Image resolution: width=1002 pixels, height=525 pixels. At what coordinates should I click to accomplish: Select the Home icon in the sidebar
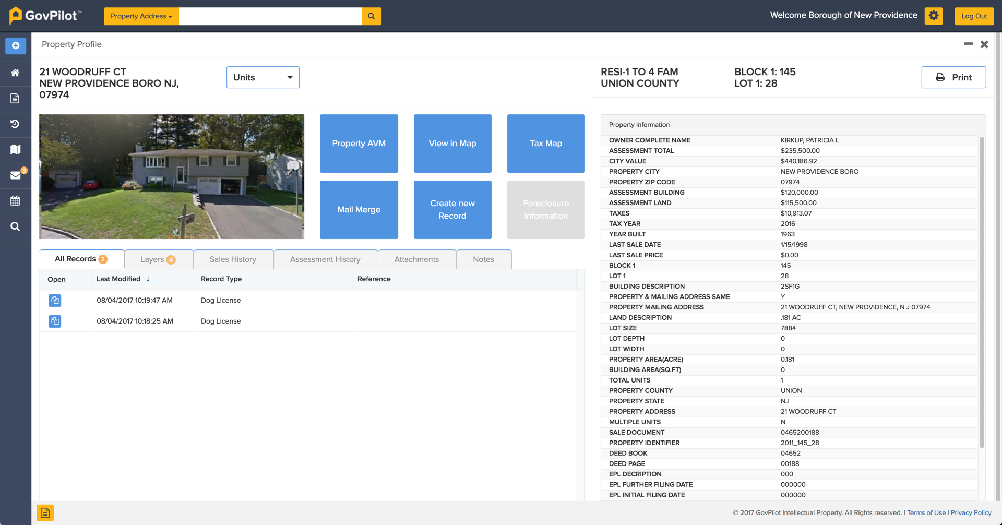coord(15,73)
